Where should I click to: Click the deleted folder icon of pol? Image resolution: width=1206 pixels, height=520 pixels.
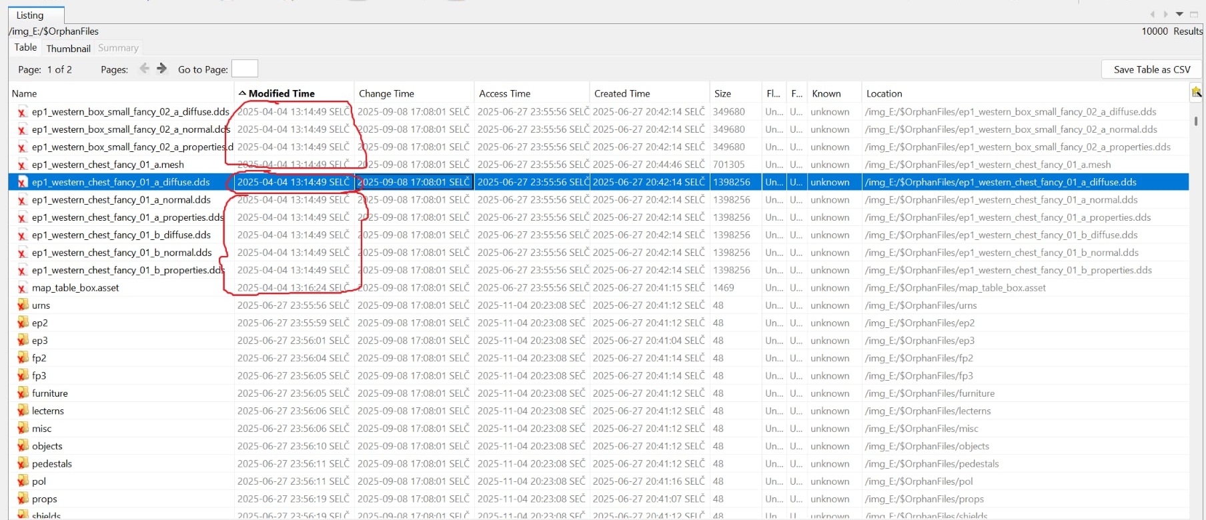point(23,481)
